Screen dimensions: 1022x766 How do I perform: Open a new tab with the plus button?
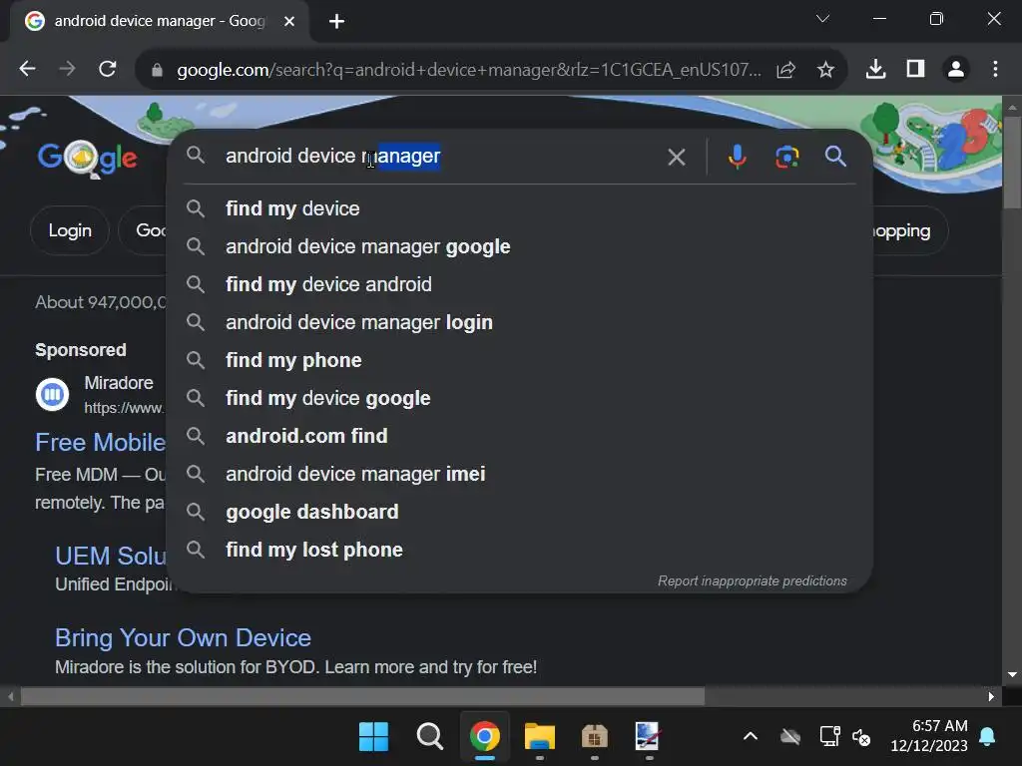point(336,22)
